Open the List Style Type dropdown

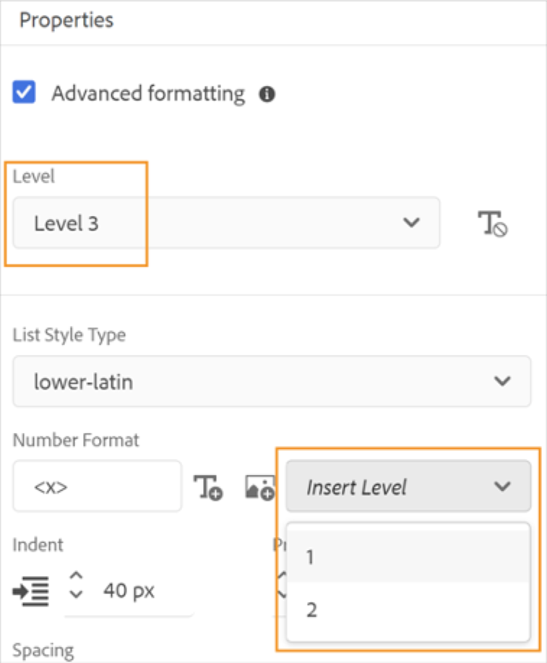click(x=271, y=382)
